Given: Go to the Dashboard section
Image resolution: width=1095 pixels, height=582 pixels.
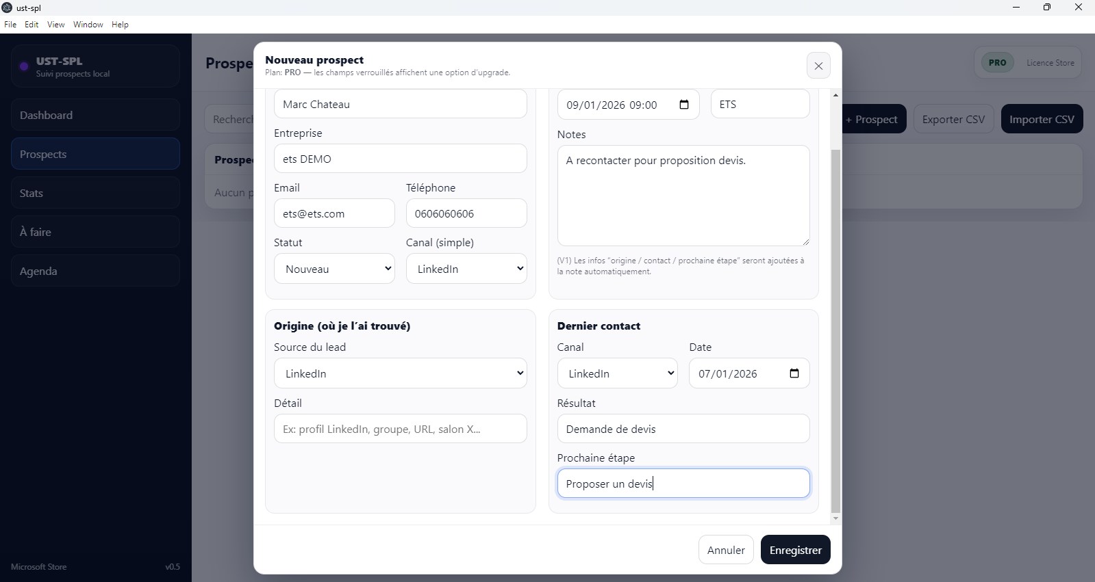Looking at the screenshot, I should [95, 115].
